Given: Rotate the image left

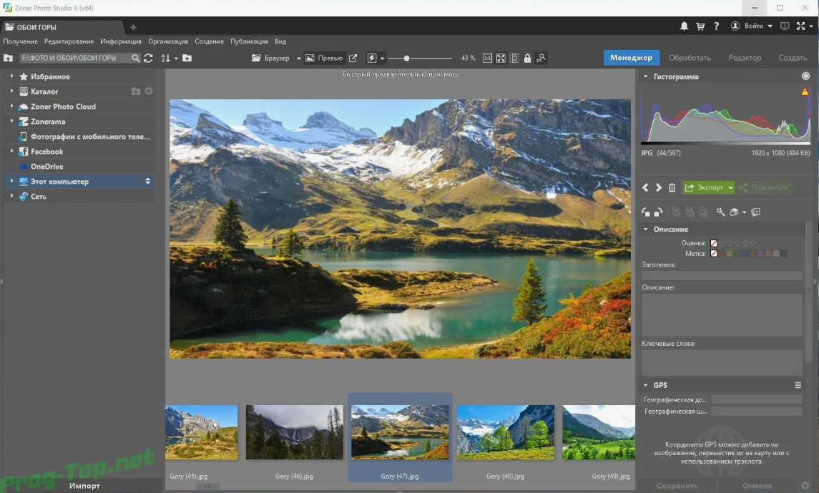Looking at the screenshot, I should (x=646, y=212).
